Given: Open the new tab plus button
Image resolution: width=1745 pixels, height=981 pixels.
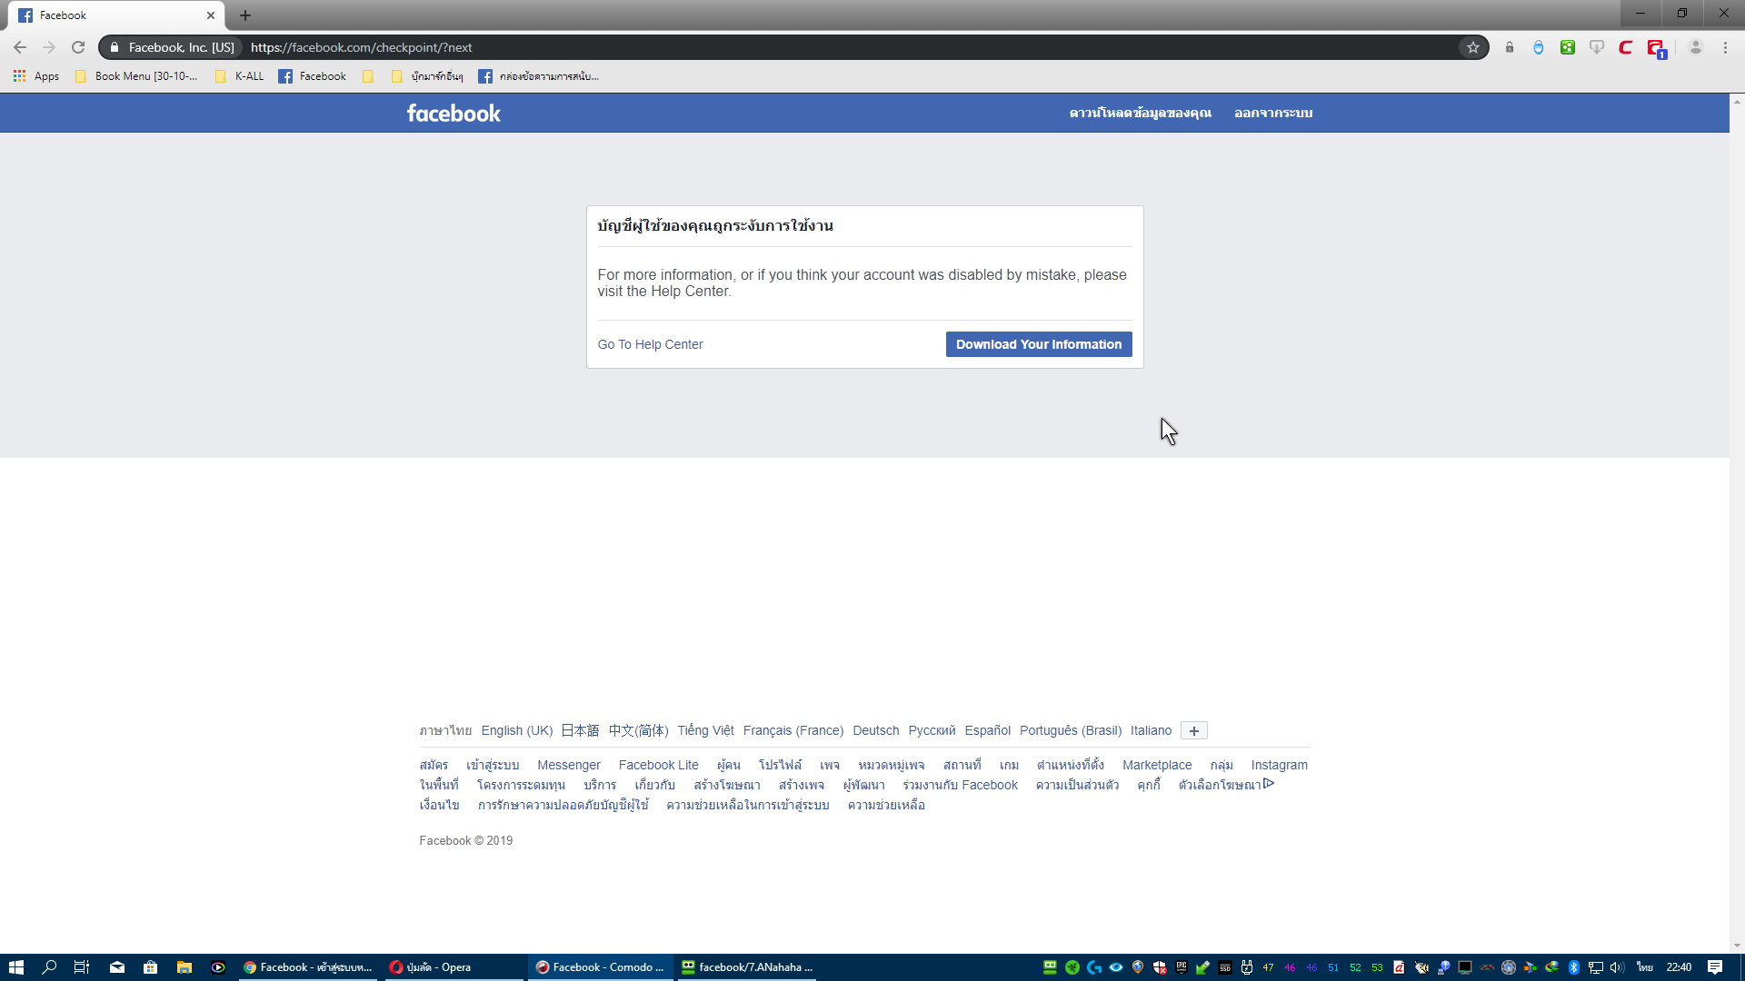Looking at the screenshot, I should [x=245, y=15].
